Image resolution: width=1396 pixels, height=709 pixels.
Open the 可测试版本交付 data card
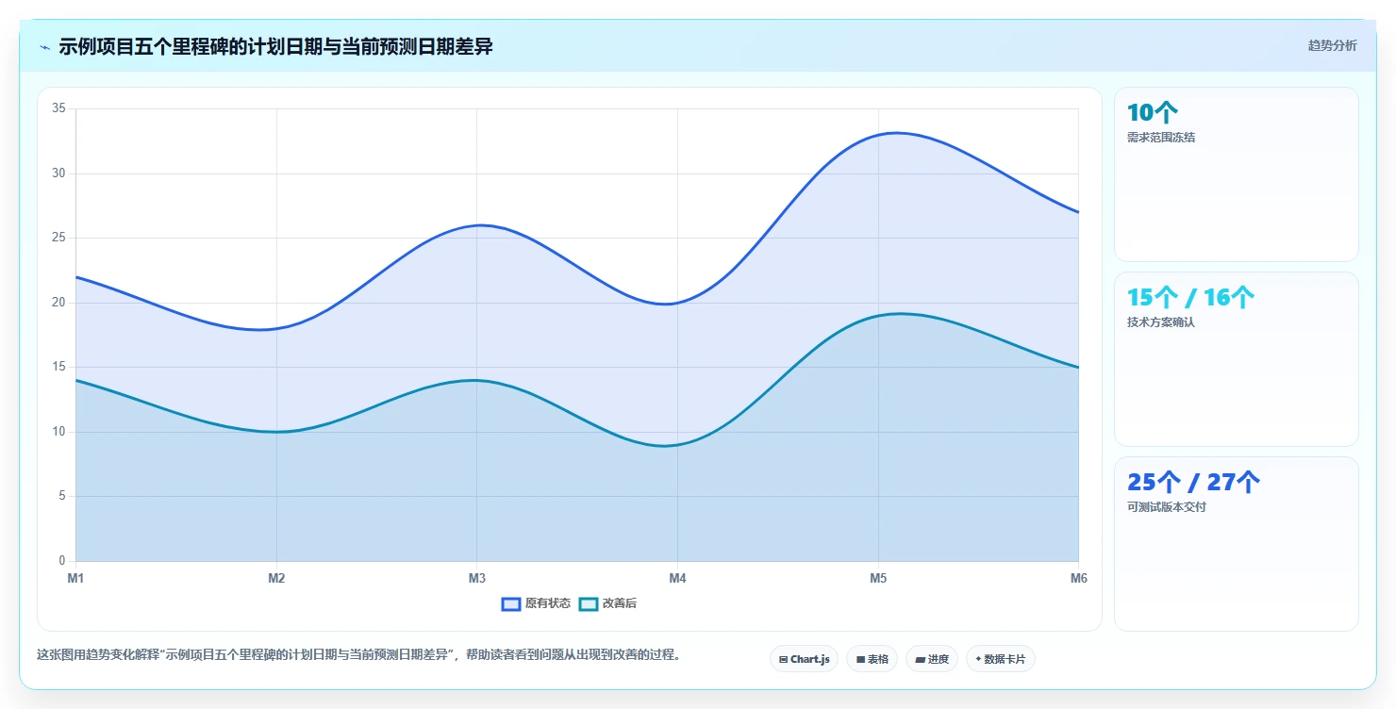pos(1236,544)
